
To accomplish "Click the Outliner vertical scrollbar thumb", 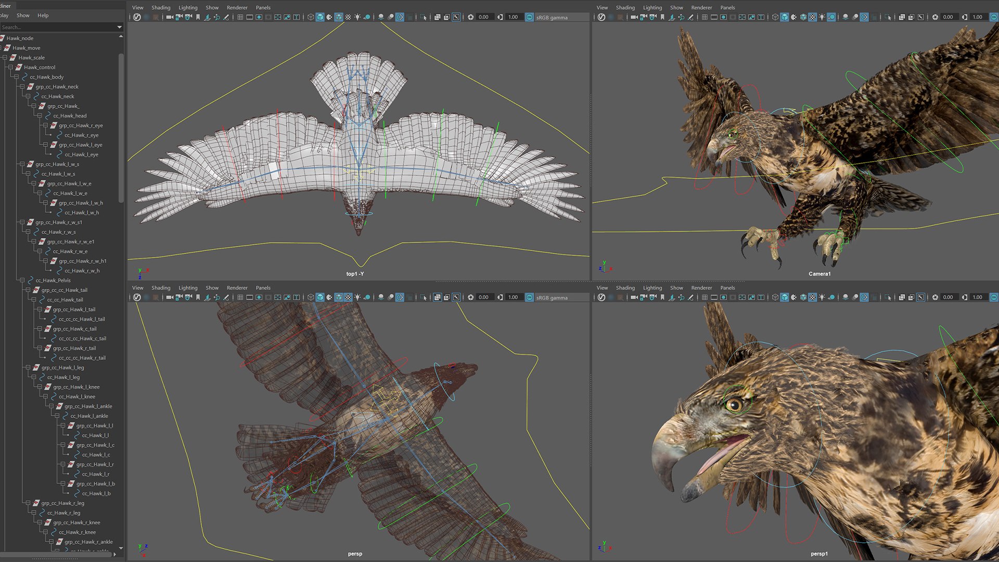I will coord(121,127).
